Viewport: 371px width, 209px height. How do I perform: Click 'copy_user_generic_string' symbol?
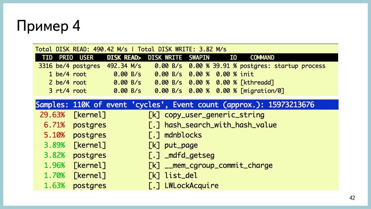click(214, 115)
